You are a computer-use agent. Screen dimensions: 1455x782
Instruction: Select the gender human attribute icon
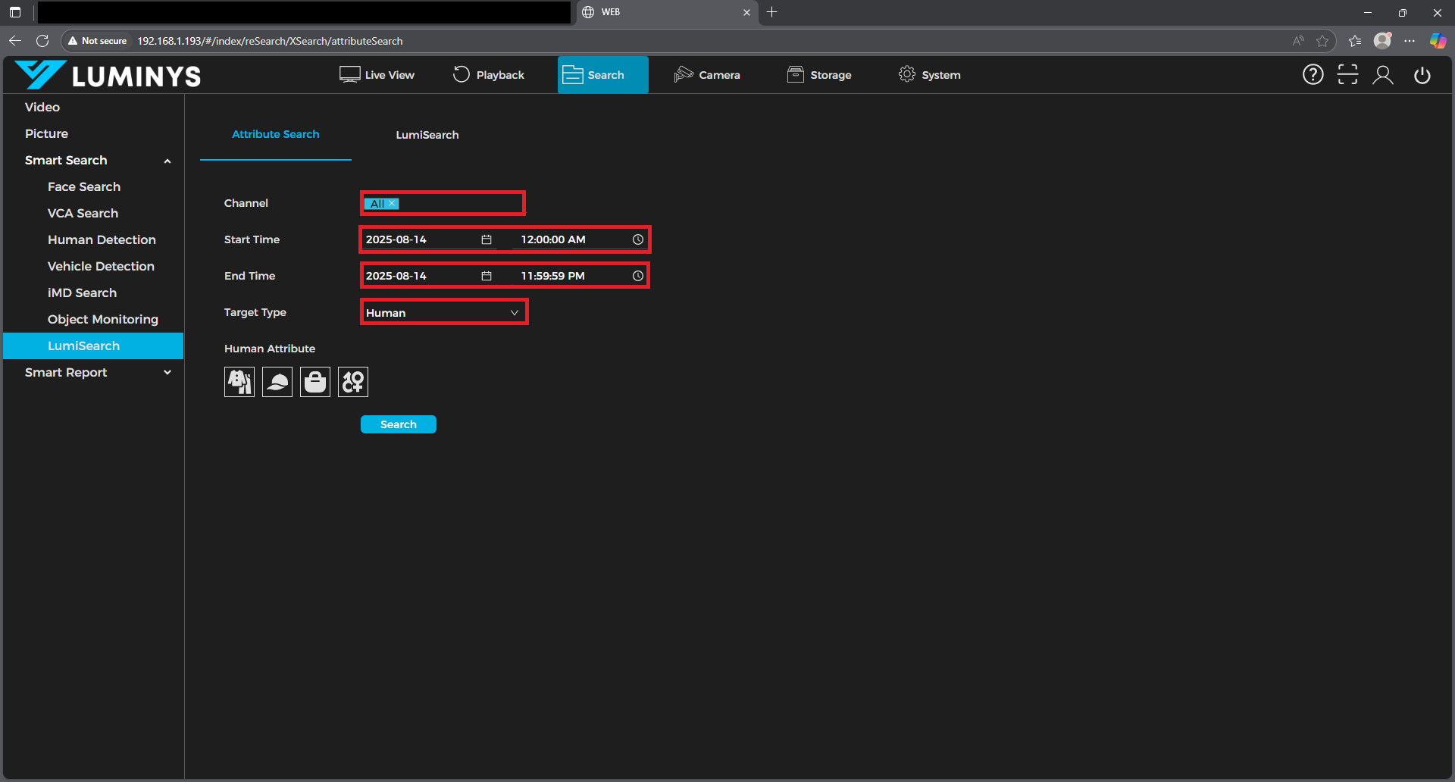(353, 382)
